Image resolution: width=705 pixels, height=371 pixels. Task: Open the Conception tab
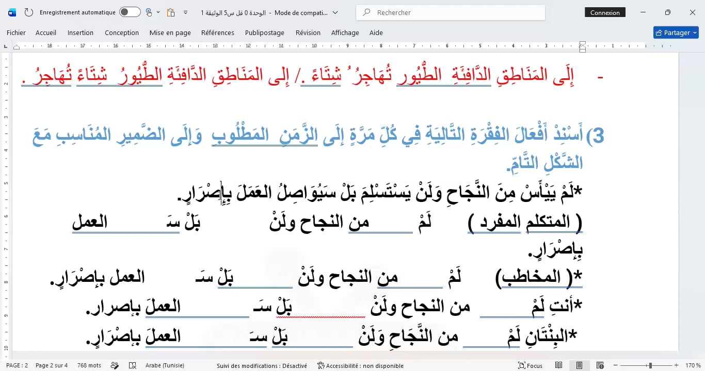tap(122, 32)
